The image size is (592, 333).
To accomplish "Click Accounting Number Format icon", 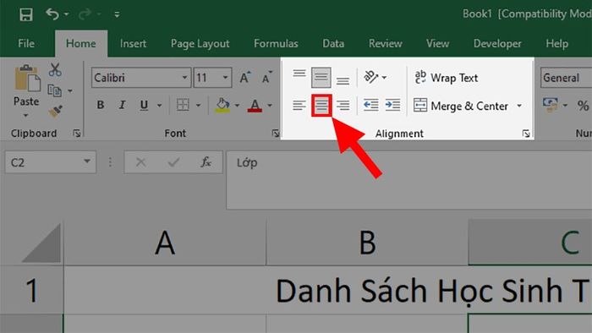I will [551, 105].
